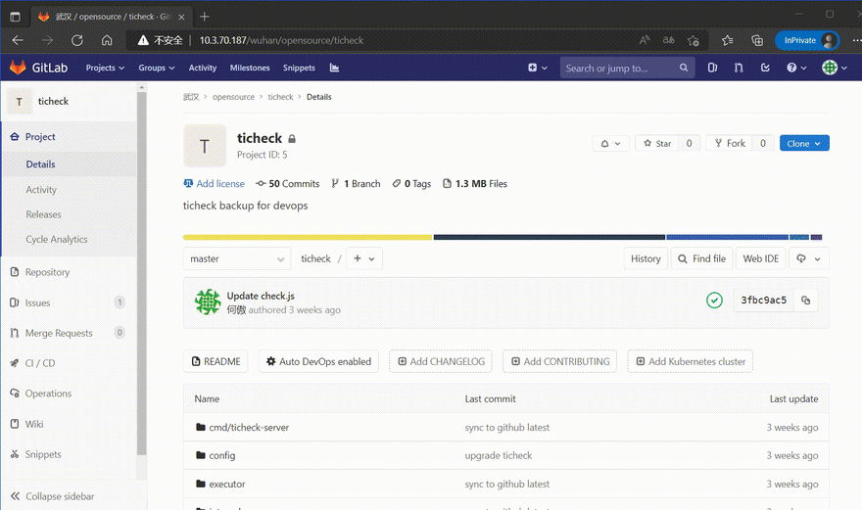Click the Find file button
The width and height of the screenshot is (862, 510).
tap(701, 258)
